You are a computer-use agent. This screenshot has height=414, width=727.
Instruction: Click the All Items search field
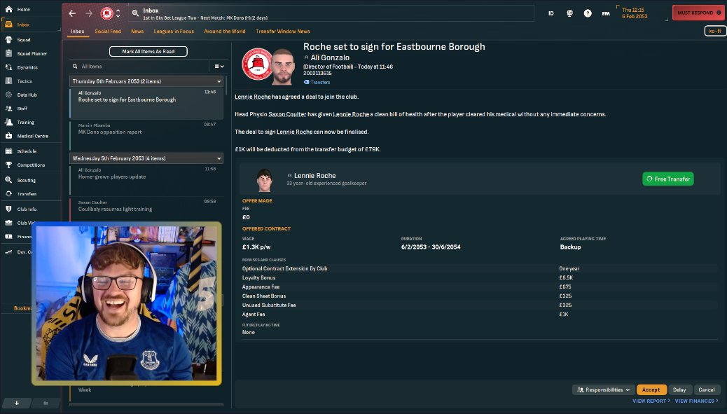coord(139,67)
